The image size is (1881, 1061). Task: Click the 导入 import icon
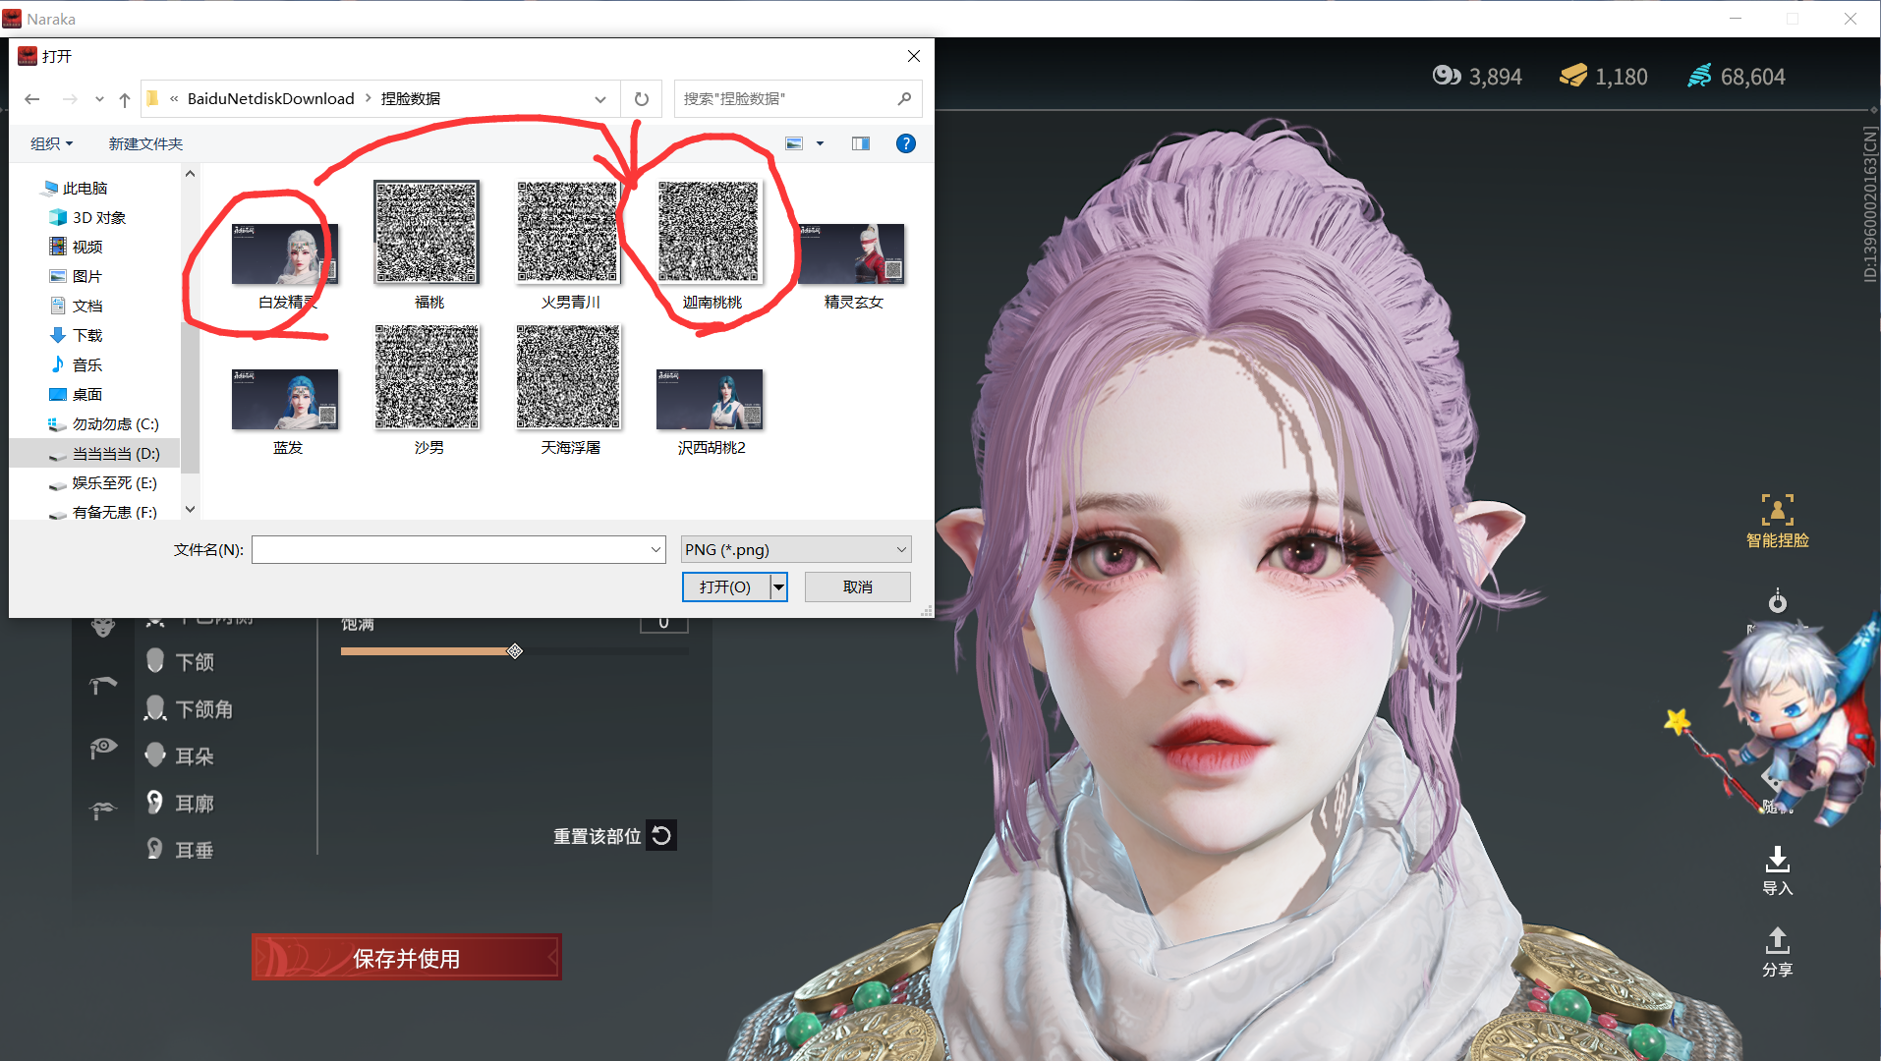1777,870
